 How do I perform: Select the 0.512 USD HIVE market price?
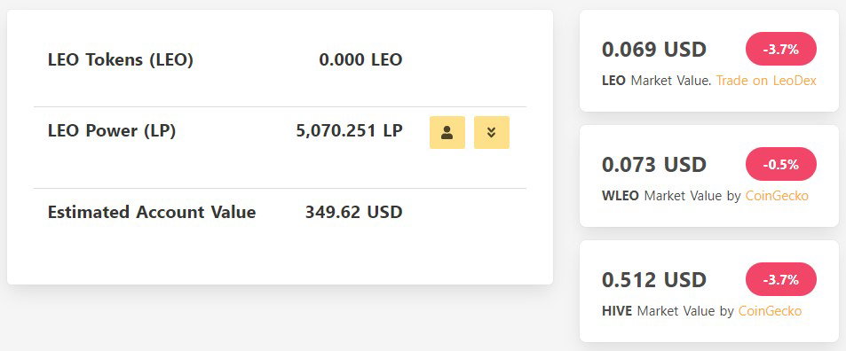[654, 280]
